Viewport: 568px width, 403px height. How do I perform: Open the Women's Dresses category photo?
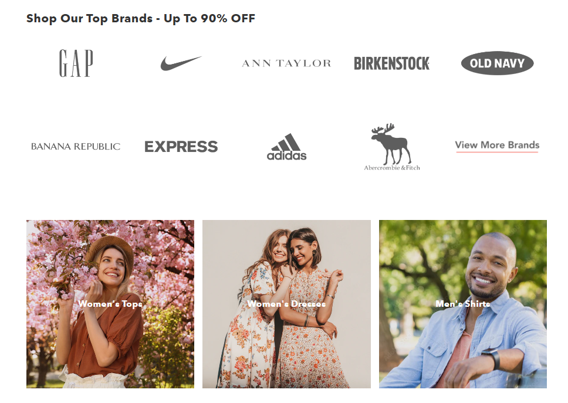pyautogui.click(x=286, y=304)
